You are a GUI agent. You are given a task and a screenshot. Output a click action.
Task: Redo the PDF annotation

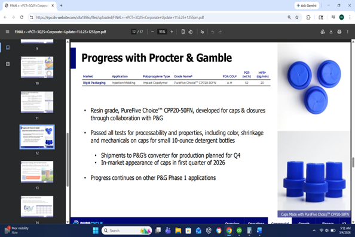click(x=220, y=32)
